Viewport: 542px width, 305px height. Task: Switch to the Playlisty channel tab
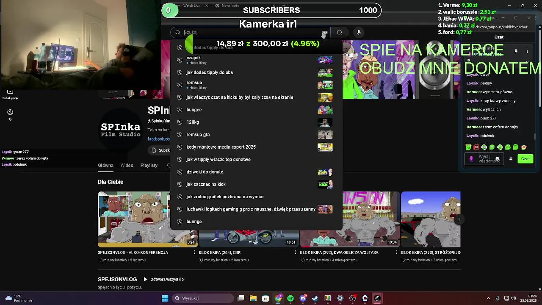pyautogui.click(x=149, y=165)
